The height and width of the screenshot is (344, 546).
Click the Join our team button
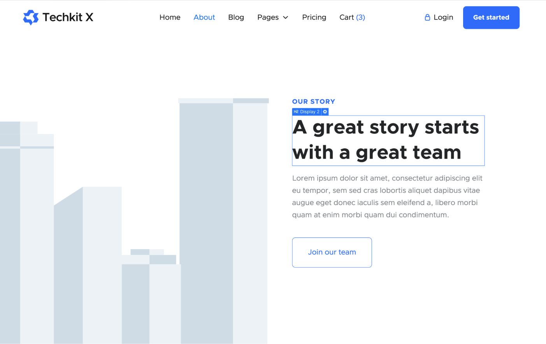pyautogui.click(x=332, y=252)
